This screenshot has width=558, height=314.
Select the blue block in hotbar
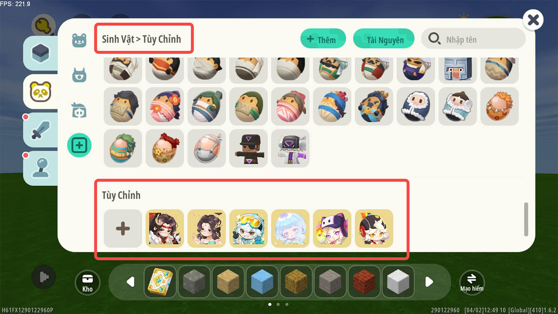click(x=262, y=282)
